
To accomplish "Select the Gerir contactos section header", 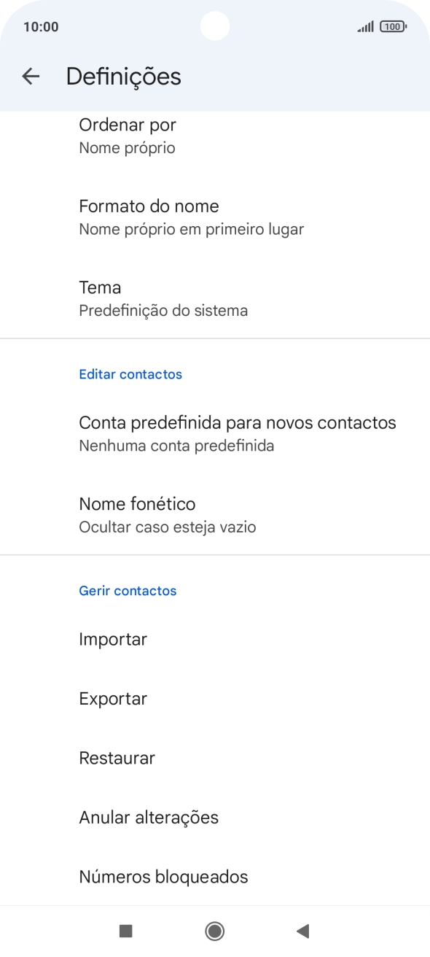I will [x=128, y=591].
